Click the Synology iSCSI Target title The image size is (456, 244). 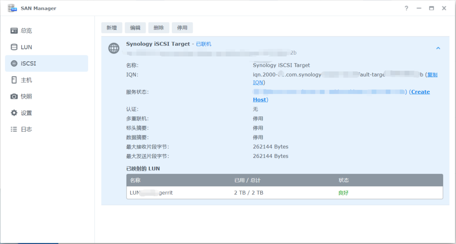click(158, 44)
